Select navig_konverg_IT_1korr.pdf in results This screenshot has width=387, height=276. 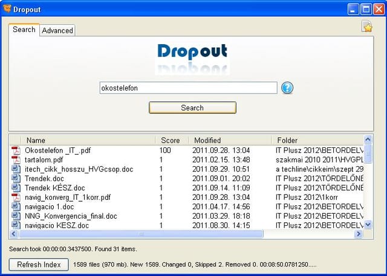click(x=68, y=197)
